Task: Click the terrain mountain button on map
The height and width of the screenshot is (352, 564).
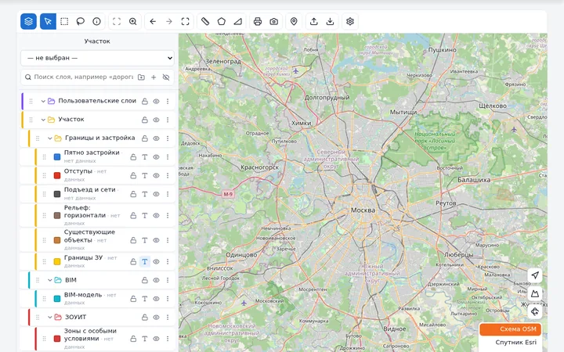Action: [535, 293]
